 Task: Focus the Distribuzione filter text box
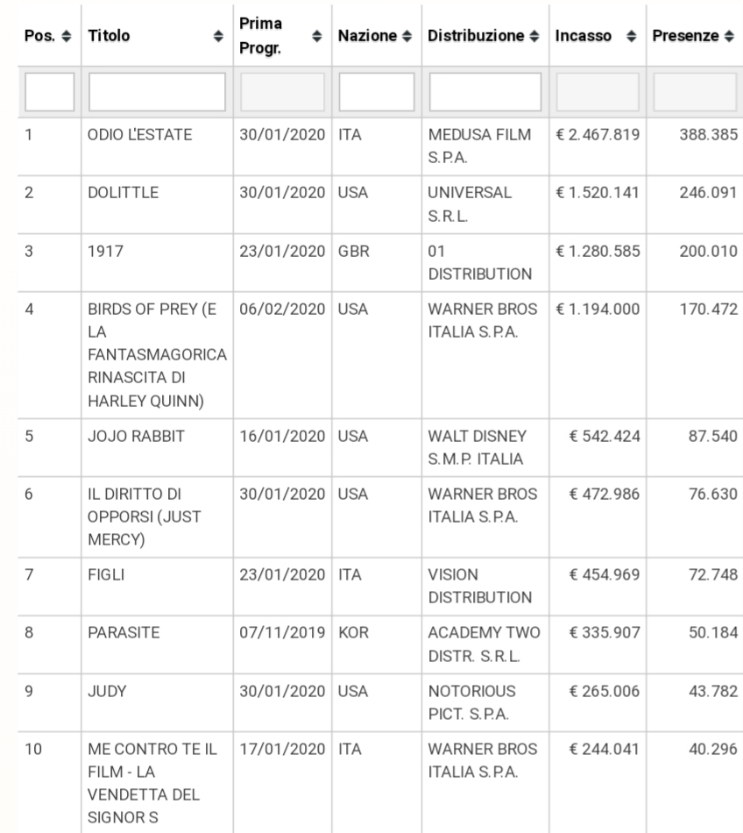[x=485, y=92]
